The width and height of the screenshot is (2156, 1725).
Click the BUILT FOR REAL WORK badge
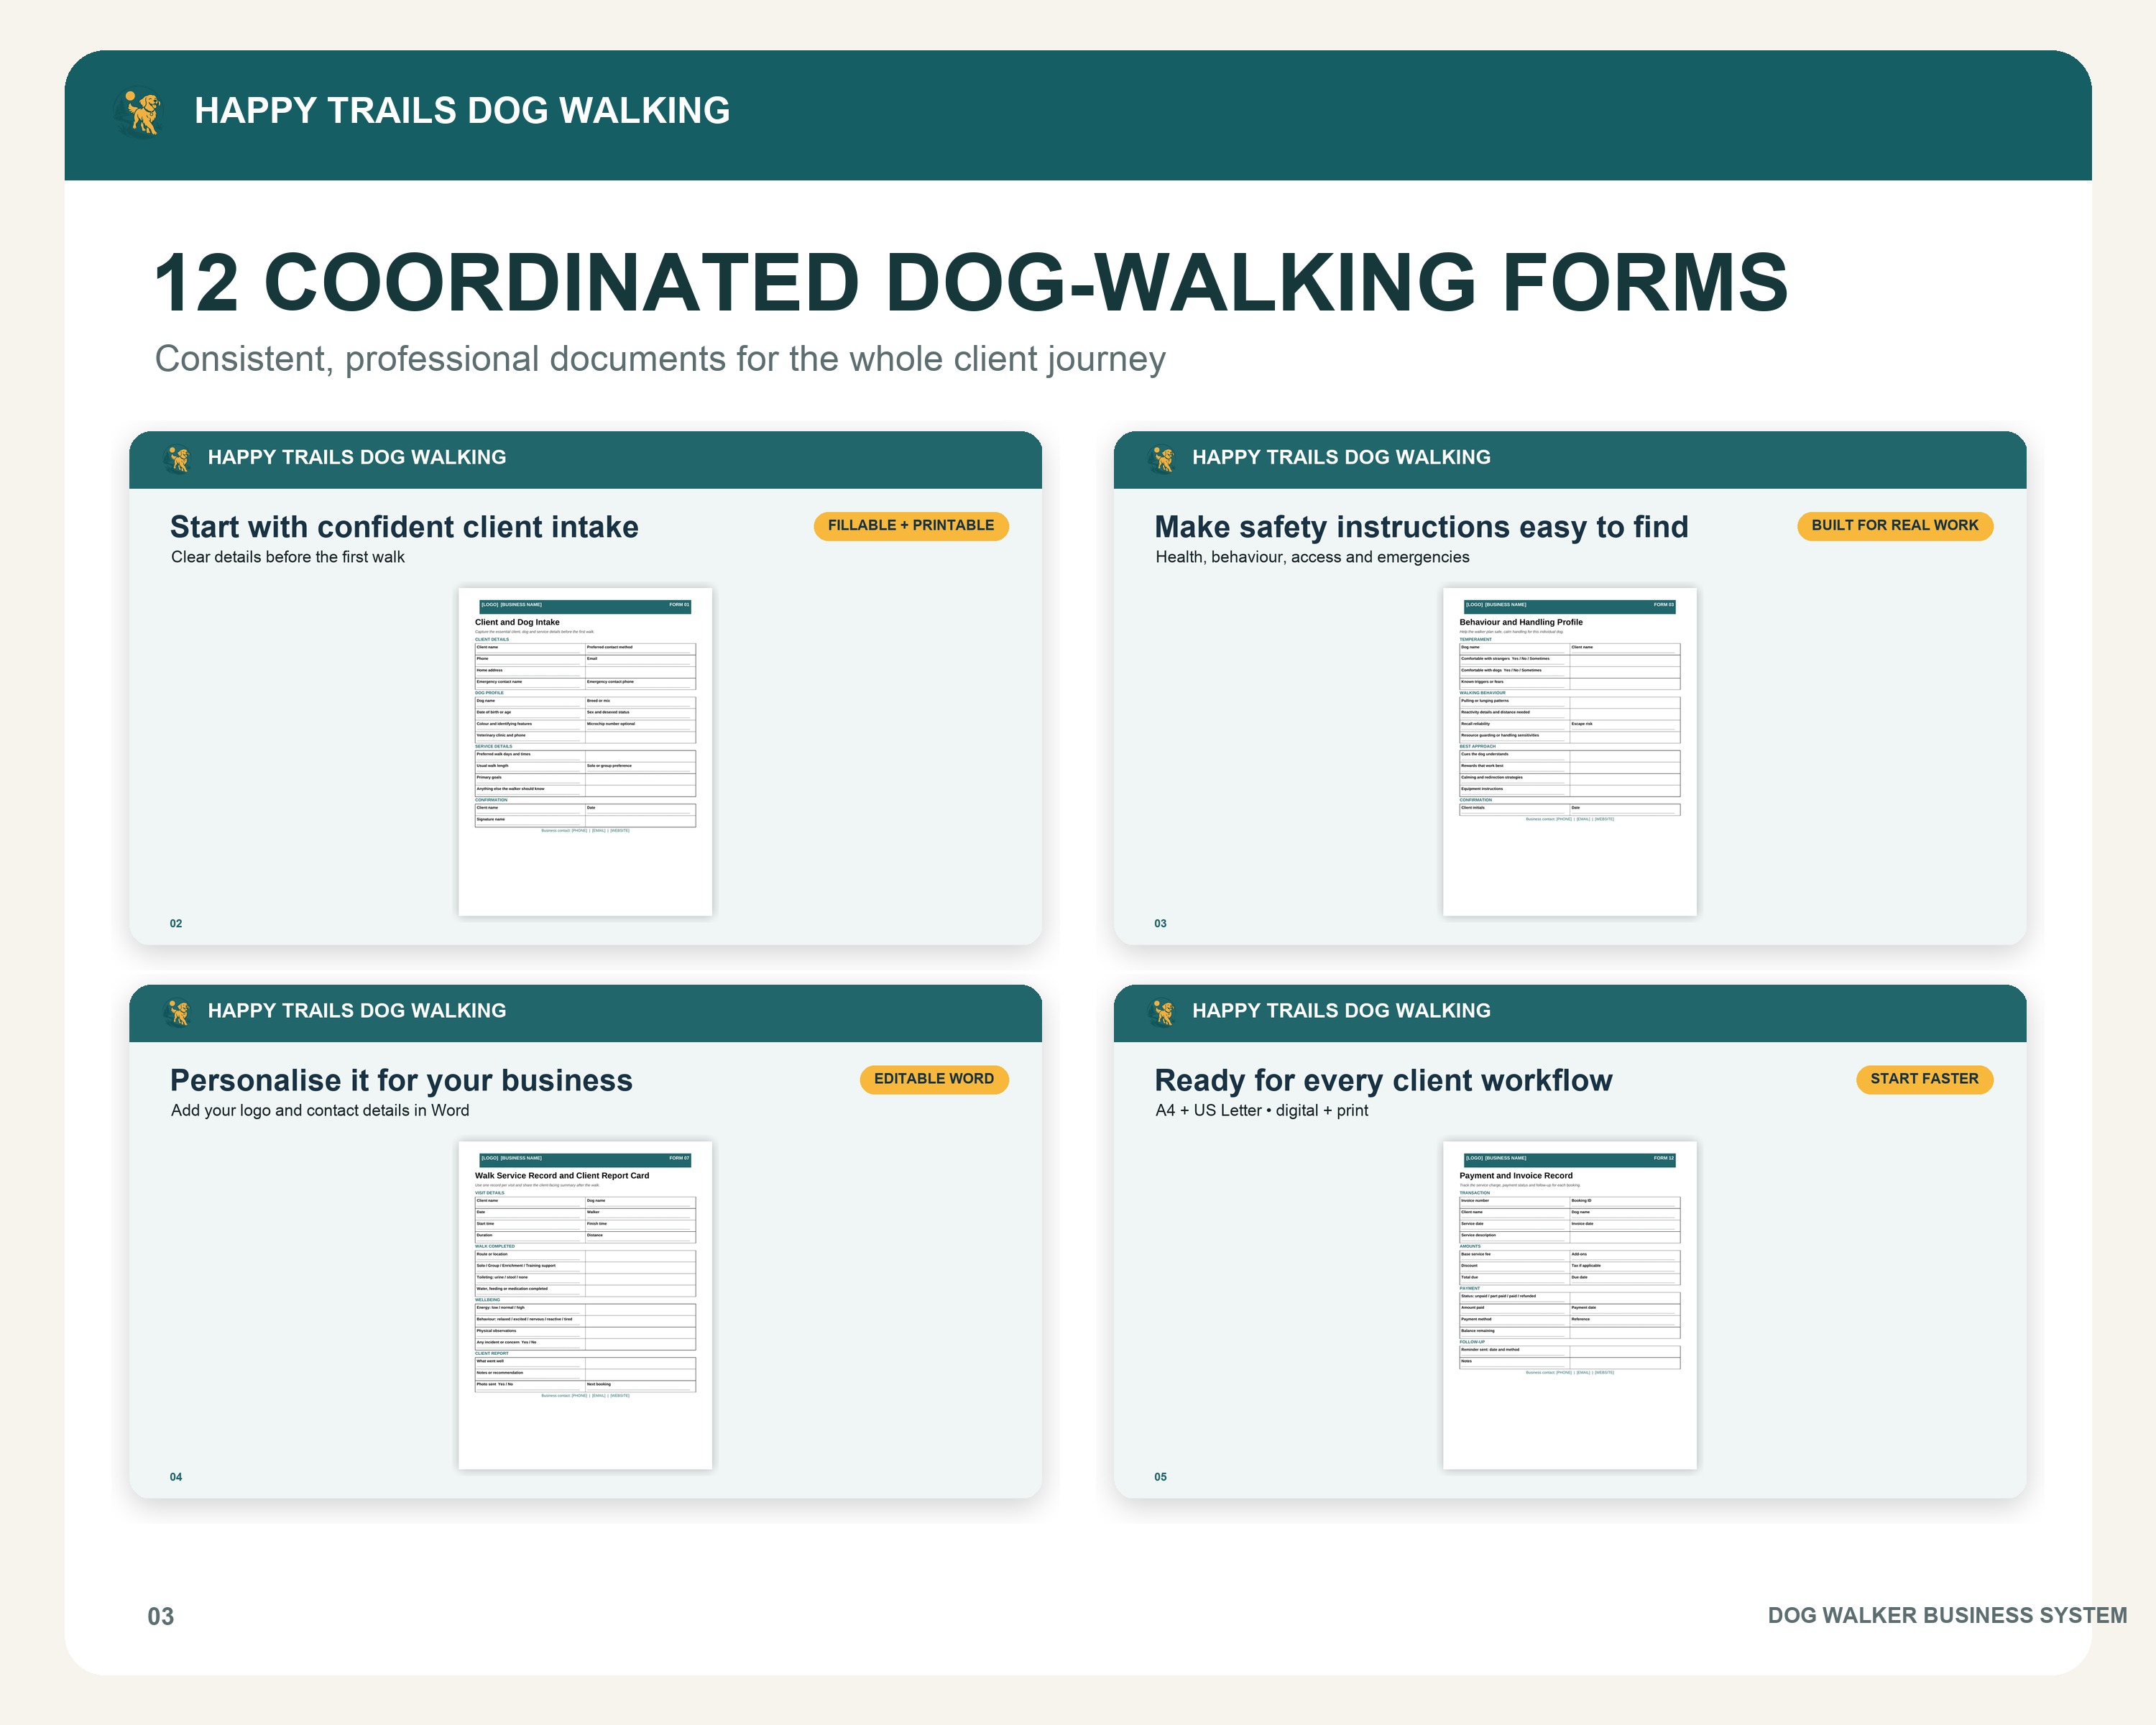(x=1895, y=526)
